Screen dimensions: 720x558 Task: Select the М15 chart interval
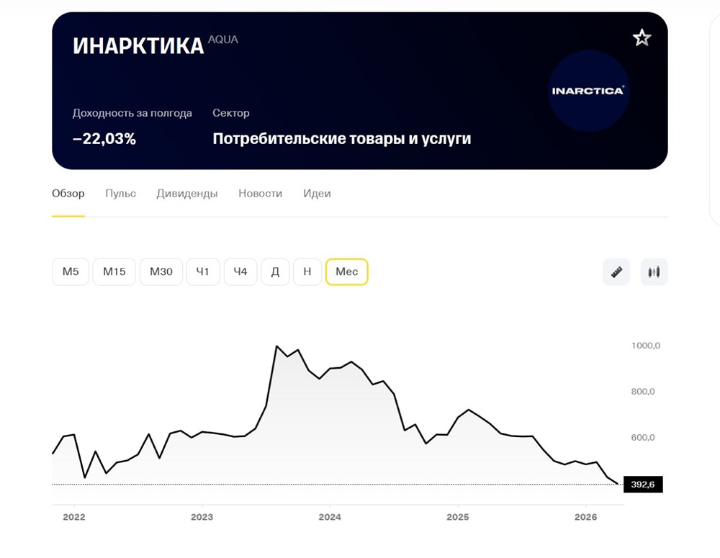[x=114, y=271]
